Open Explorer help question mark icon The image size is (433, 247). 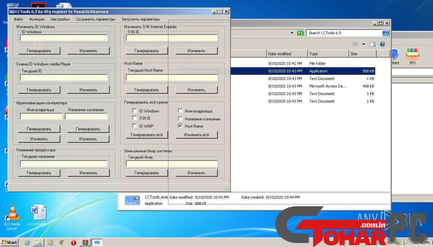[x=383, y=44]
